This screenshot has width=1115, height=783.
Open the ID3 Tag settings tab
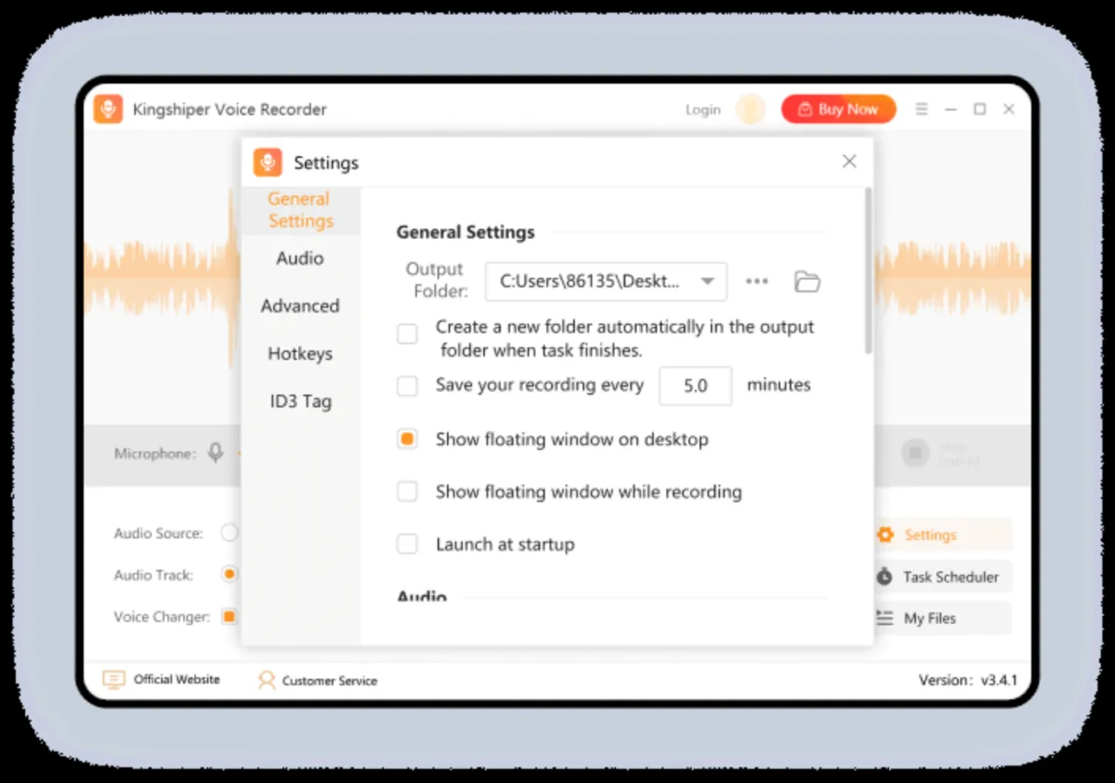point(300,401)
